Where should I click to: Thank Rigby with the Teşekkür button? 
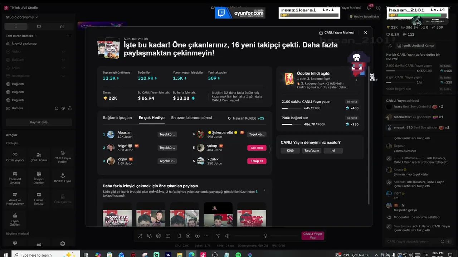(167, 161)
